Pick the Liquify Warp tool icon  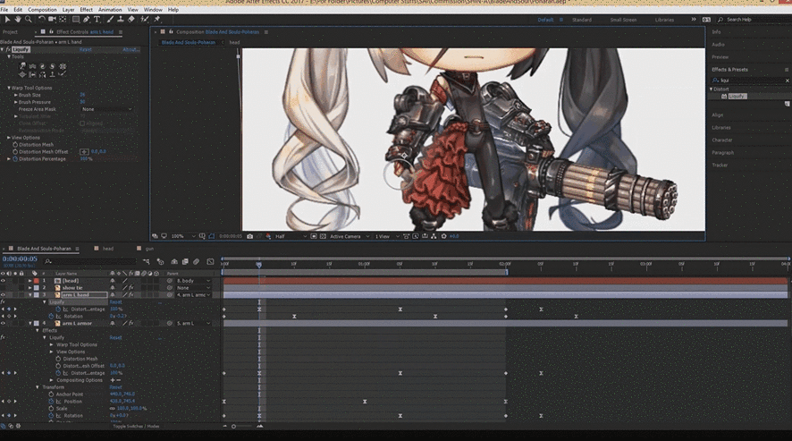tap(22, 66)
